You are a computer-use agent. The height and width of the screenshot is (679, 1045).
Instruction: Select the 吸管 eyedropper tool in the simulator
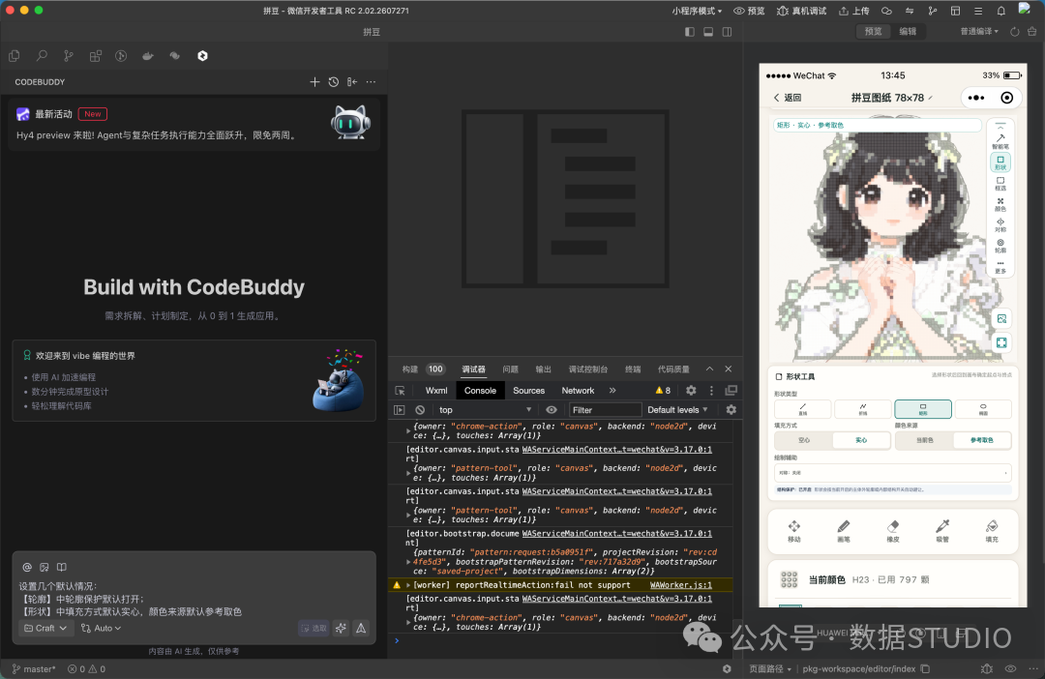pyautogui.click(x=942, y=531)
